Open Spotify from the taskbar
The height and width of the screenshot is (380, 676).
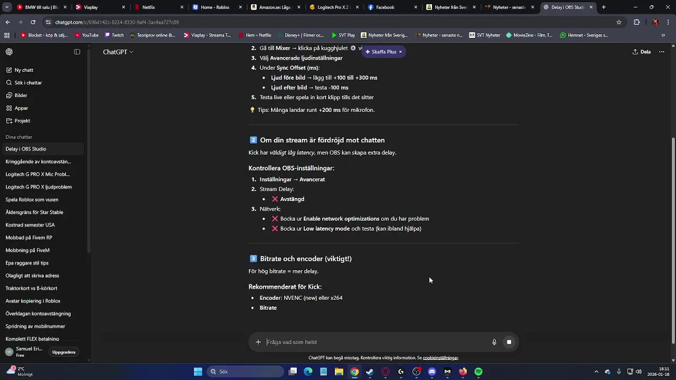tap(478, 372)
